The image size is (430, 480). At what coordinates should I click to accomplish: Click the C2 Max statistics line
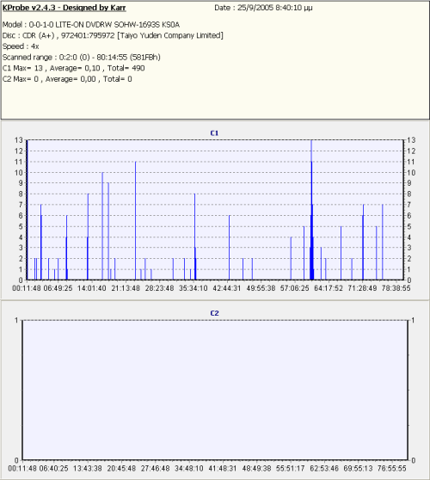(67, 79)
